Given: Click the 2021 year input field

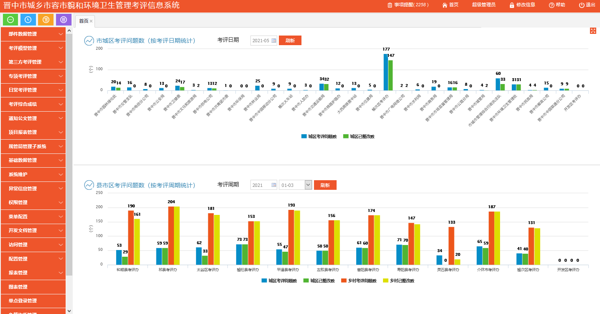Looking at the screenshot, I should coord(260,185).
